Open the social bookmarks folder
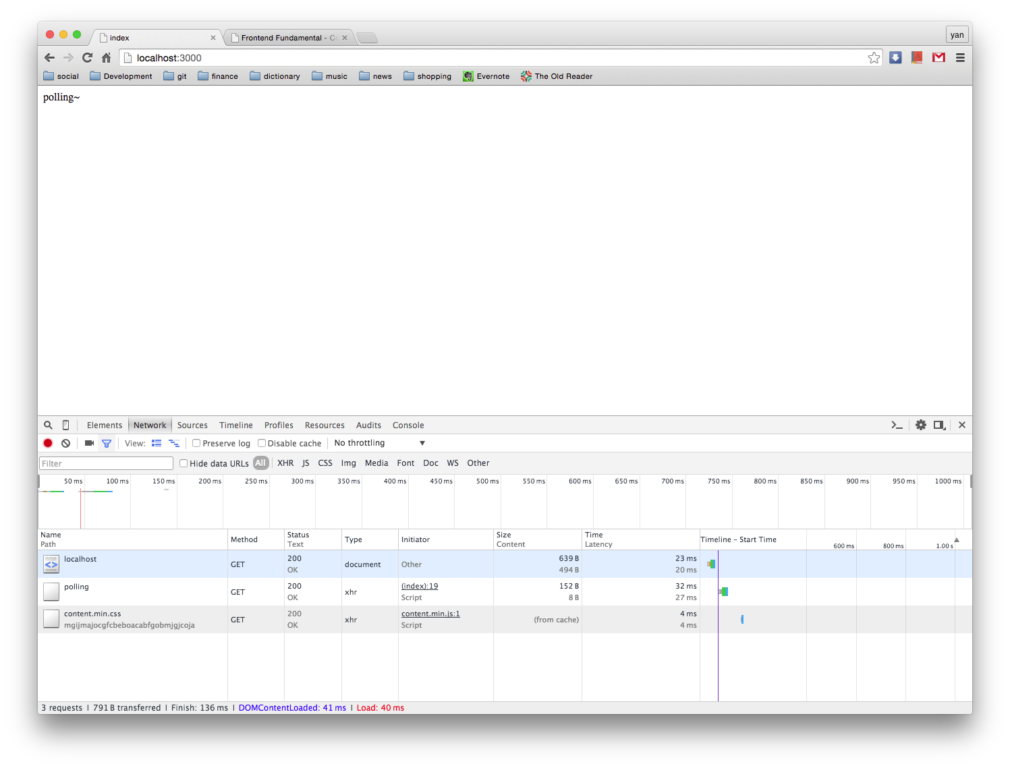This screenshot has width=1010, height=768. [61, 76]
